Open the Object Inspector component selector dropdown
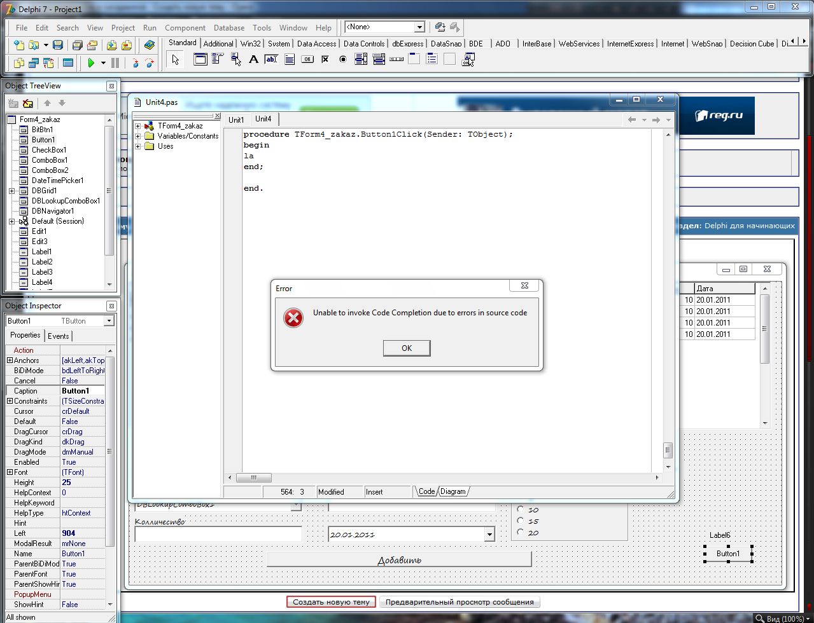This screenshot has width=814, height=623. click(x=109, y=321)
